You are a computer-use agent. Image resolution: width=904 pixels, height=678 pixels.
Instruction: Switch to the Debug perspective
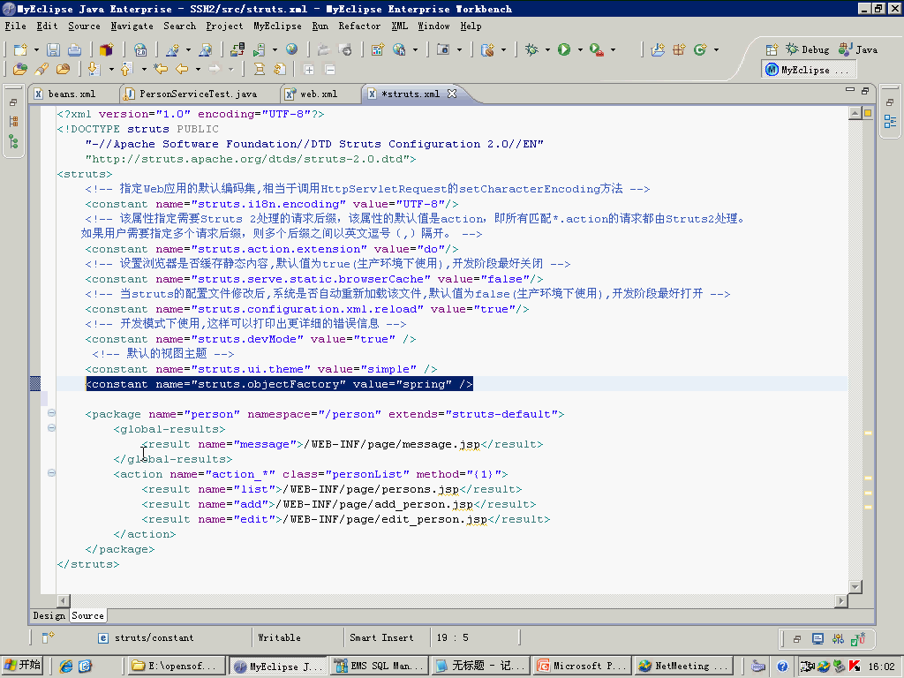[807, 49]
